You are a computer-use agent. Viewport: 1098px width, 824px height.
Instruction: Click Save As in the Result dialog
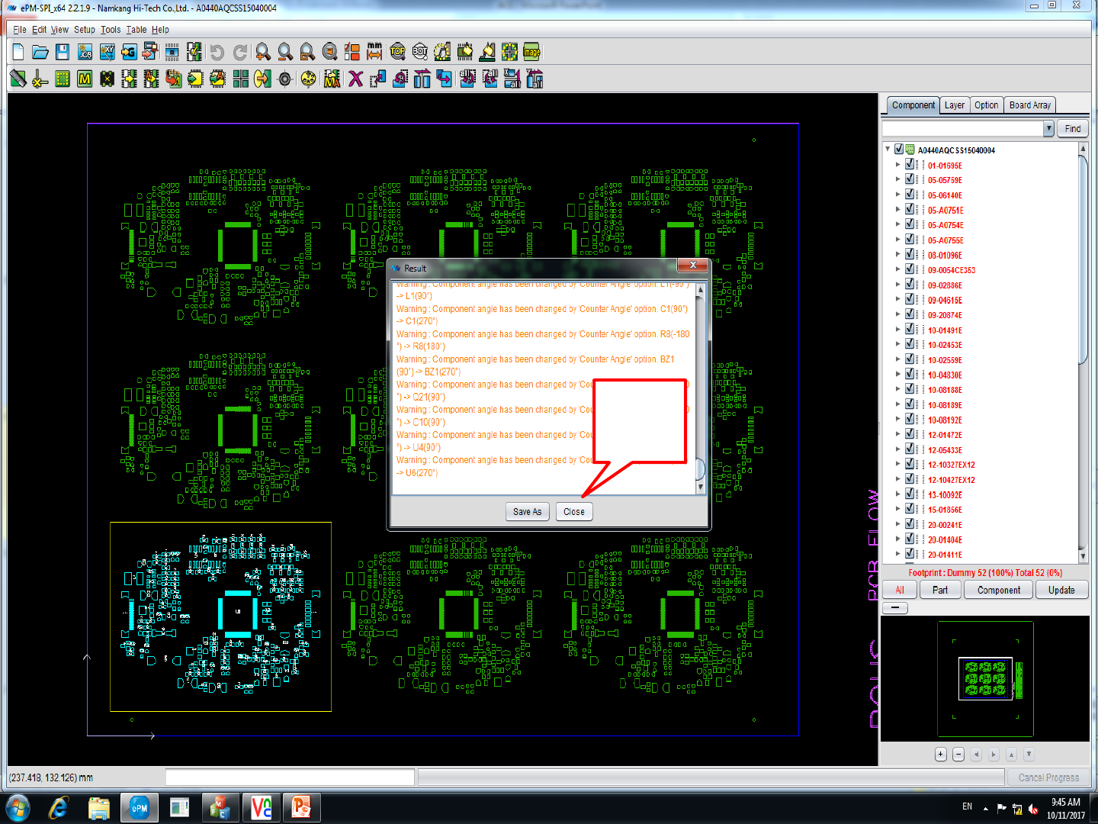pyautogui.click(x=527, y=511)
